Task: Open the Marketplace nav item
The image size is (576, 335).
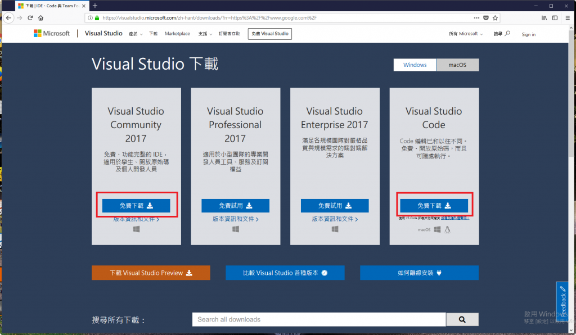Action: tap(177, 33)
